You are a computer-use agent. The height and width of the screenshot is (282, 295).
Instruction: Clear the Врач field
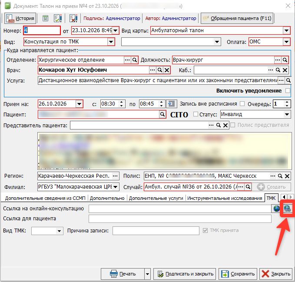pos(167,70)
